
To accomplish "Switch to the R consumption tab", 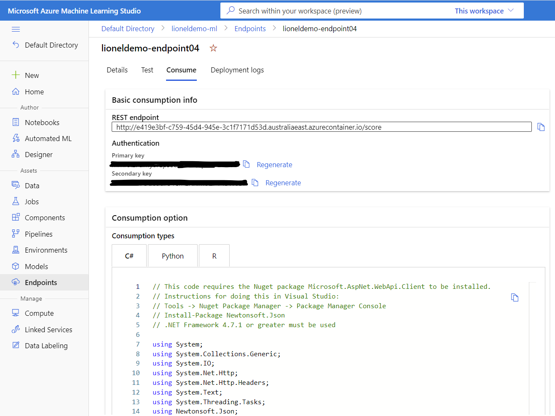I will coord(214,256).
